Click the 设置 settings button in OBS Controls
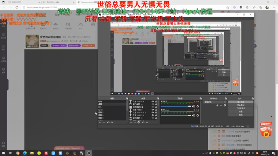Image resolution: width=278 pixels, height=156 pixels. [x=240, y=112]
